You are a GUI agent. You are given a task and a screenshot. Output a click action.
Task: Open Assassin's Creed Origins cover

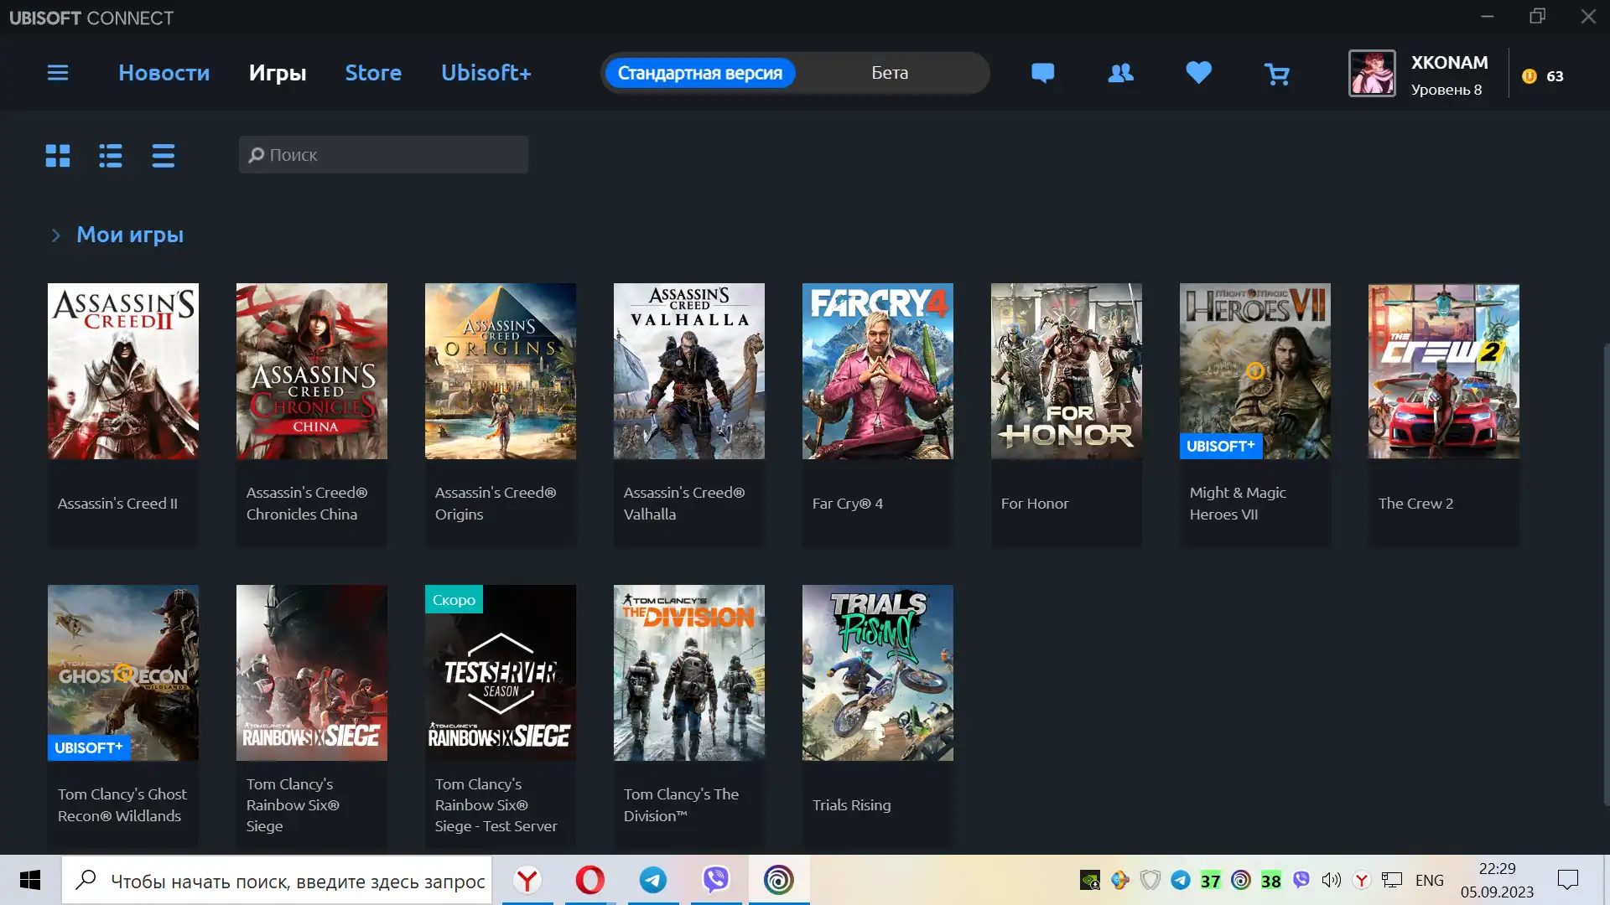click(x=501, y=371)
